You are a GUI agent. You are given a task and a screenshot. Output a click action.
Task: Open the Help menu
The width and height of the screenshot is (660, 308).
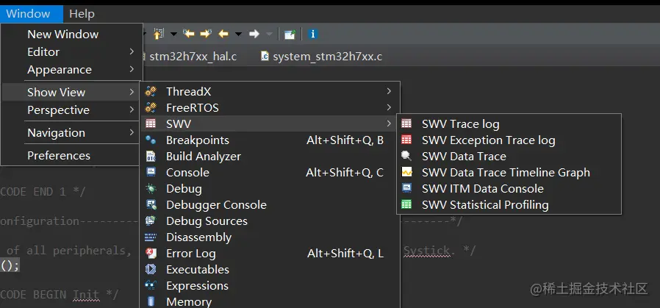point(82,14)
